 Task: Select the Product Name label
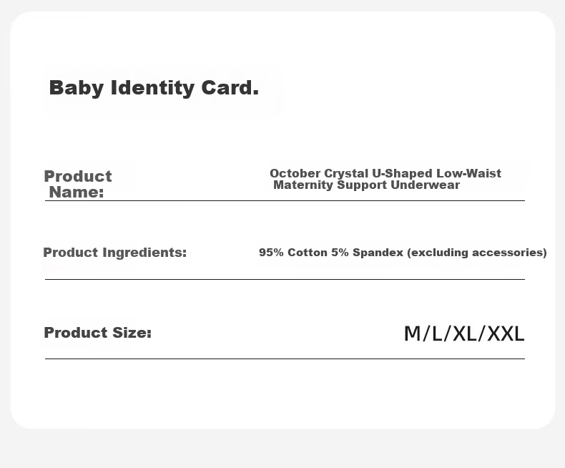pos(78,184)
